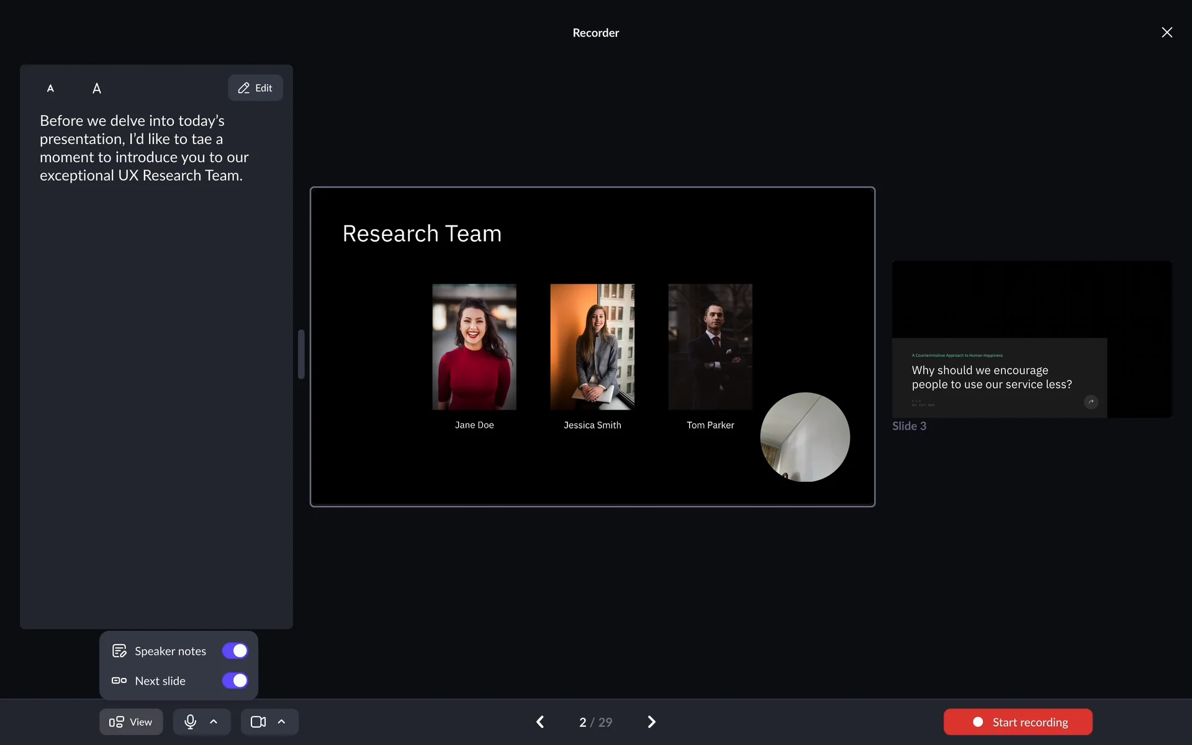
Task: Click Jane Doe's photo on slide
Action: click(474, 346)
